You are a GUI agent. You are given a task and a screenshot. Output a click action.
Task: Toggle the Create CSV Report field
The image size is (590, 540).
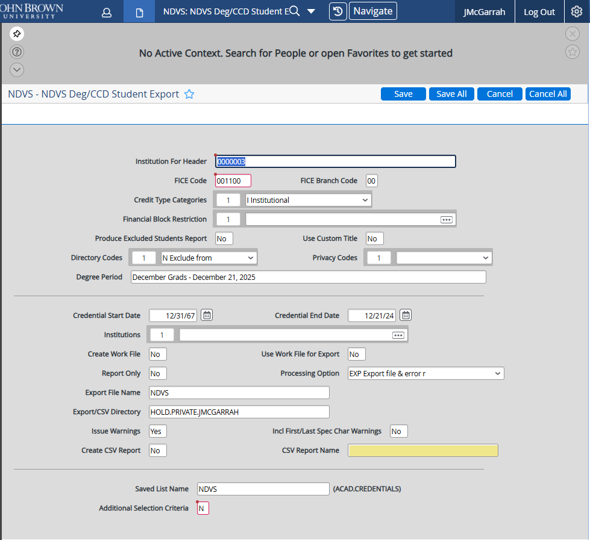pos(158,450)
